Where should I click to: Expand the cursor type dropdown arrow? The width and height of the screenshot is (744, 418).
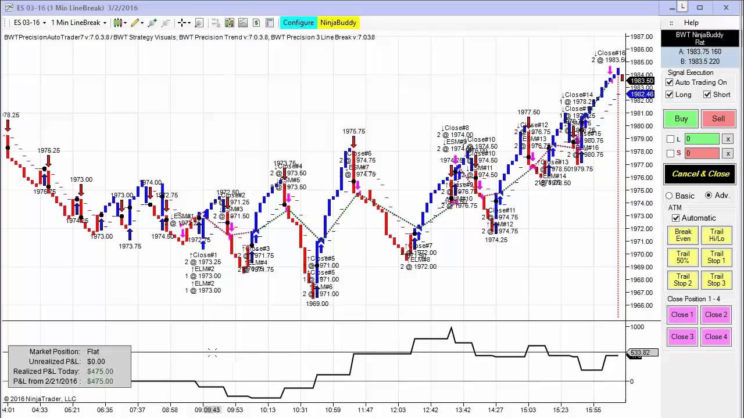click(189, 23)
